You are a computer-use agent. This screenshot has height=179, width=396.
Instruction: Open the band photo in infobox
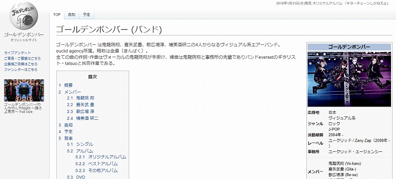[x=349, y=79]
